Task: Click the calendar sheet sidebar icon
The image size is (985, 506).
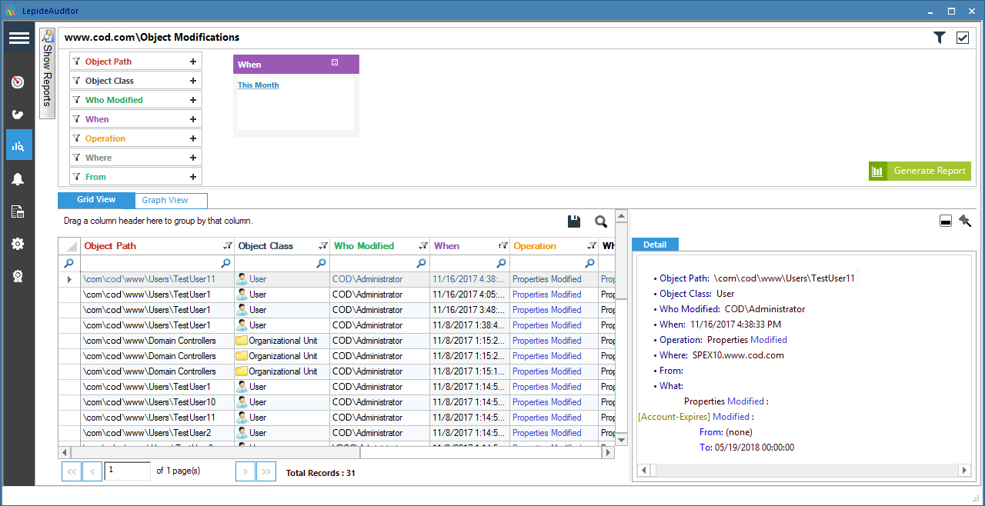Action: (x=18, y=211)
